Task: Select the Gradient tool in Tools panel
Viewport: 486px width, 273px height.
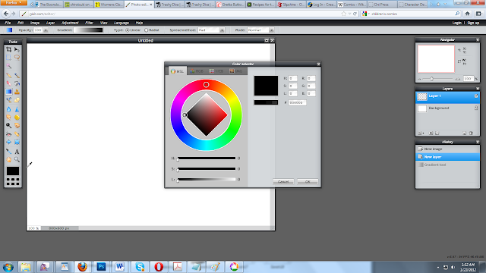Action: [8, 92]
